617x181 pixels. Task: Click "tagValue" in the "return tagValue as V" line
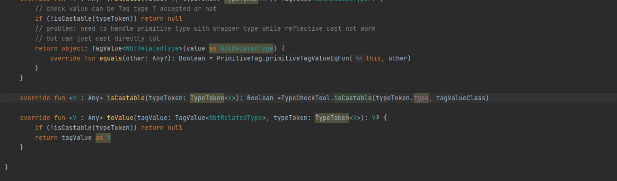77,138
